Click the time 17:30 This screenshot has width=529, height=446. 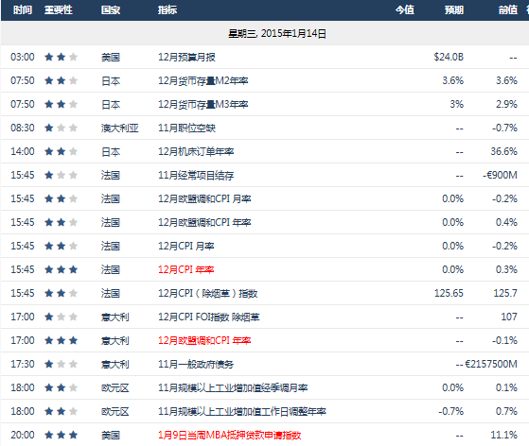(23, 364)
